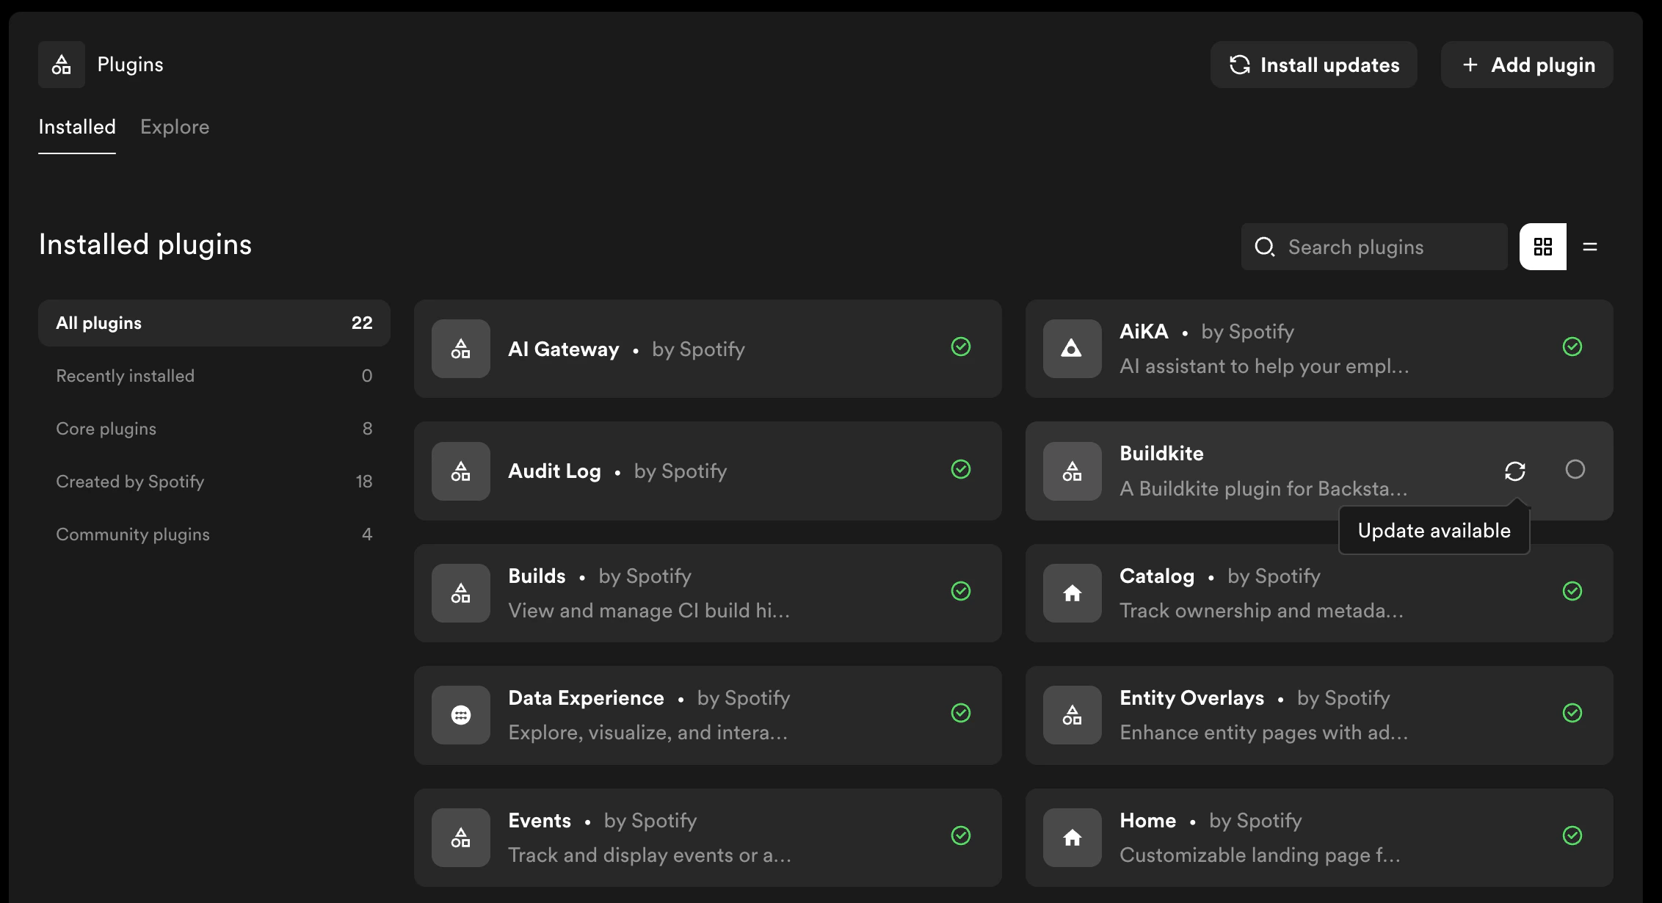
Task: Click the Events plugin icon
Action: [461, 838]
